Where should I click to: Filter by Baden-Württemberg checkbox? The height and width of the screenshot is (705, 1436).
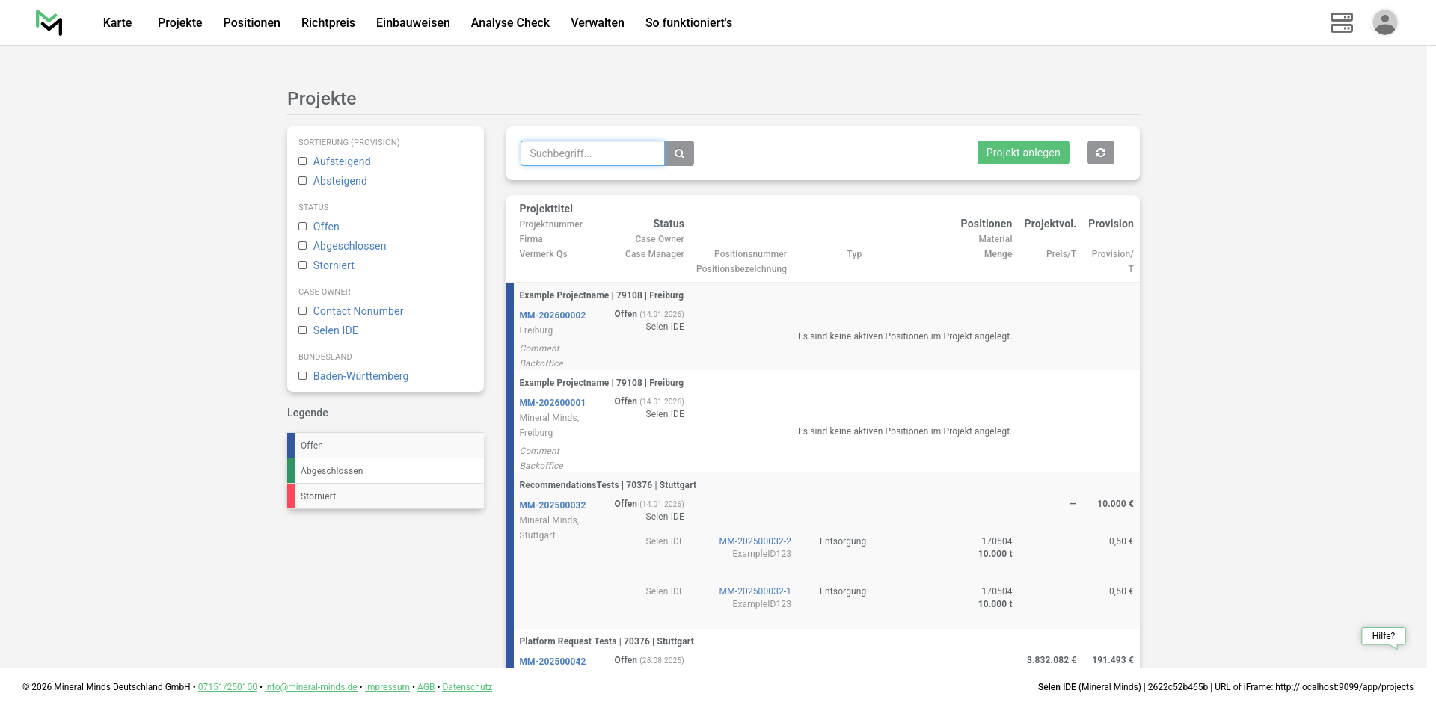coord(303,376)
